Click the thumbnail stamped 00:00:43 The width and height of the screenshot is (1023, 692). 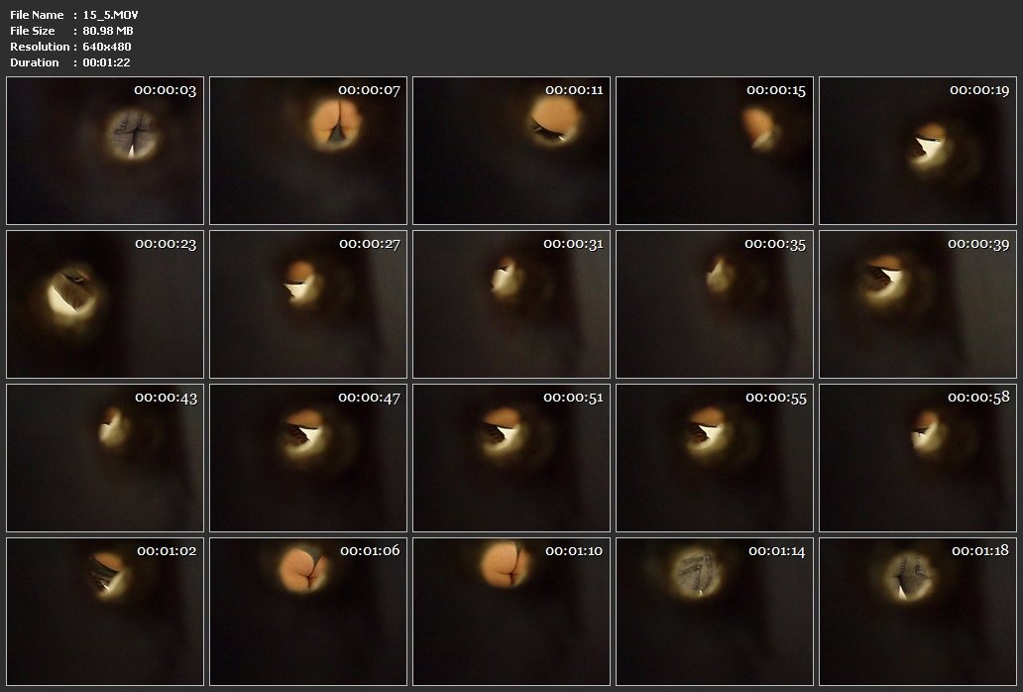click(x=105, y=458)
